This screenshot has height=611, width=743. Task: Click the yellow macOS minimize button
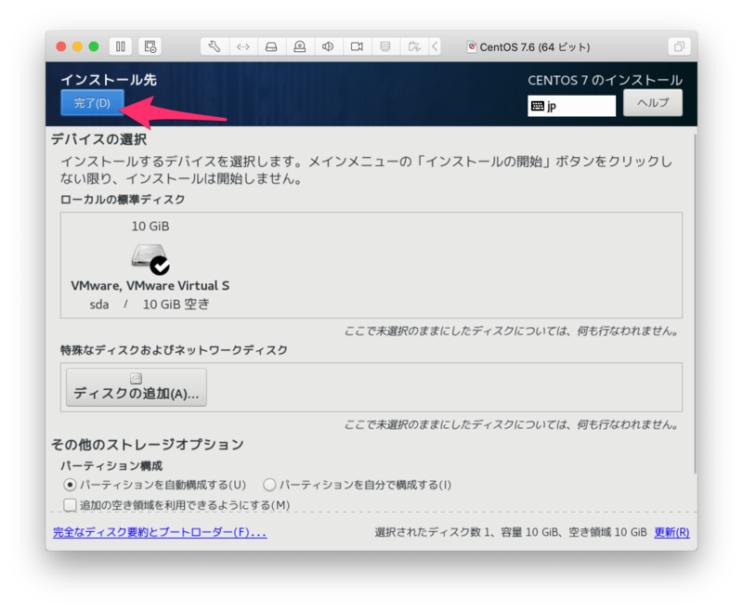coord(77,46)
